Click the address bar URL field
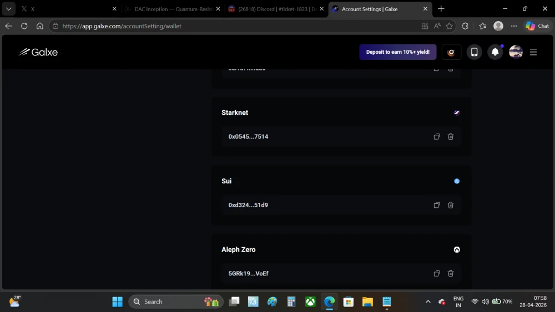Viewport: 555px width, 312px height. pyautogui.click(x=234, y=26)
